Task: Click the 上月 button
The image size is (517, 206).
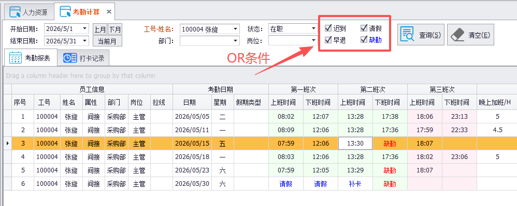Action: tap(100, 29)
